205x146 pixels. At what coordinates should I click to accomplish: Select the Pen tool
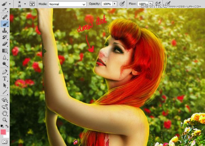coord(5,72)
